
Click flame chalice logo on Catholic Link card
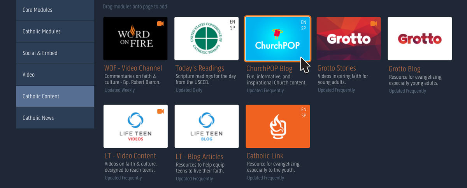278,126
